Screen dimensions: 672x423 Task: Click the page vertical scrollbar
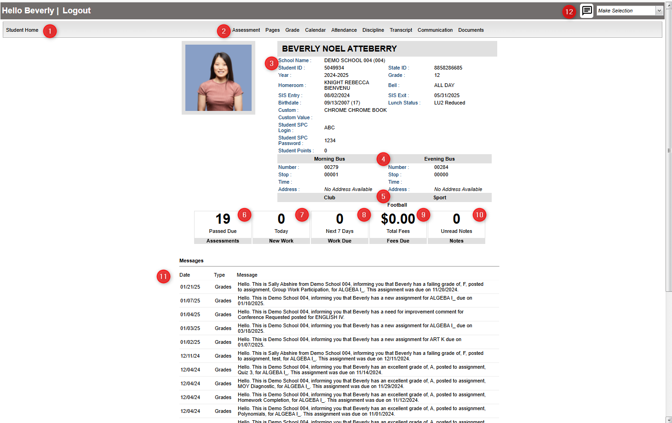click(x=669, y=151)
